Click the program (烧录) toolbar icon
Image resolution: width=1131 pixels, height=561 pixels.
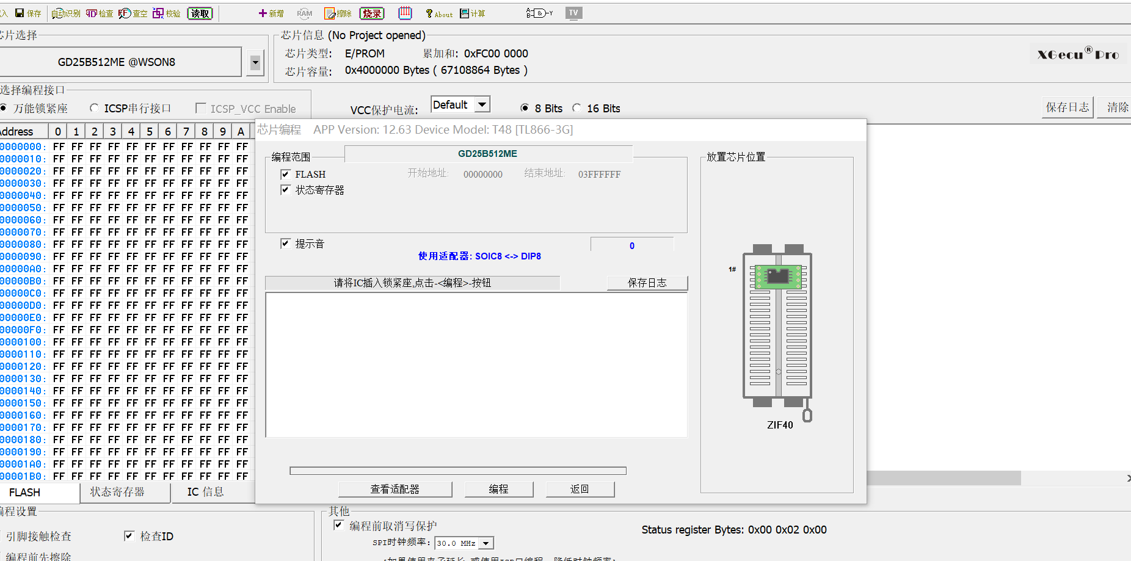(371, 13)
